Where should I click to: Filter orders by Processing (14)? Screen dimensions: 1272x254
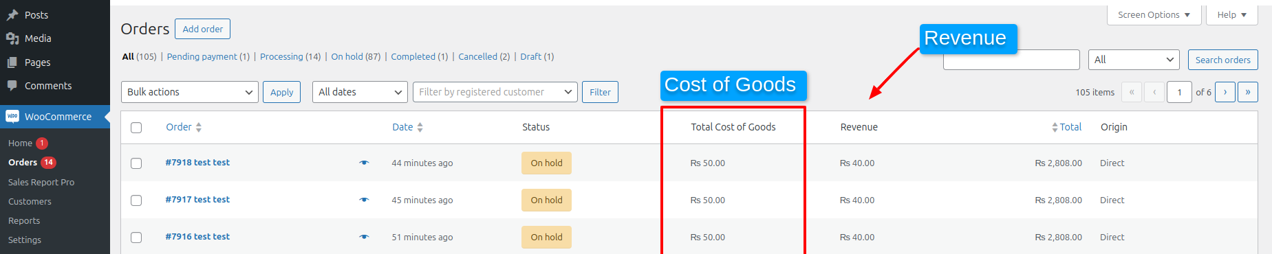(290, 56)
